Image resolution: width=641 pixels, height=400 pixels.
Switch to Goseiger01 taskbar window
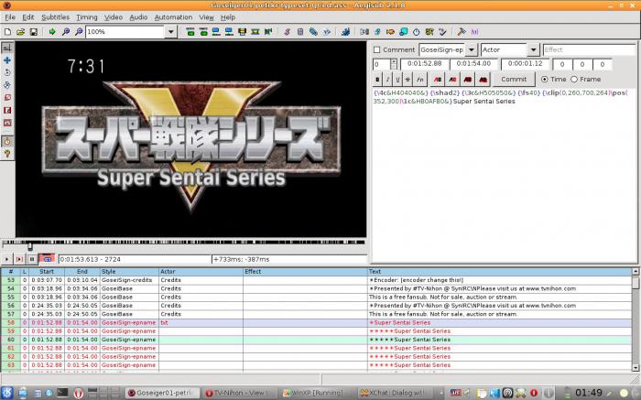162,393
